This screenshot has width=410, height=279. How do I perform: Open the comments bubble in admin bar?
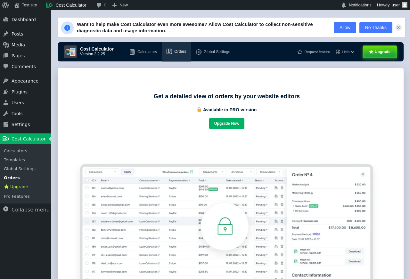(x=101, y=5)
